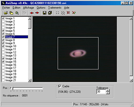
Task: Minimize the Avi2bmp window
Action: click(122, 3)
